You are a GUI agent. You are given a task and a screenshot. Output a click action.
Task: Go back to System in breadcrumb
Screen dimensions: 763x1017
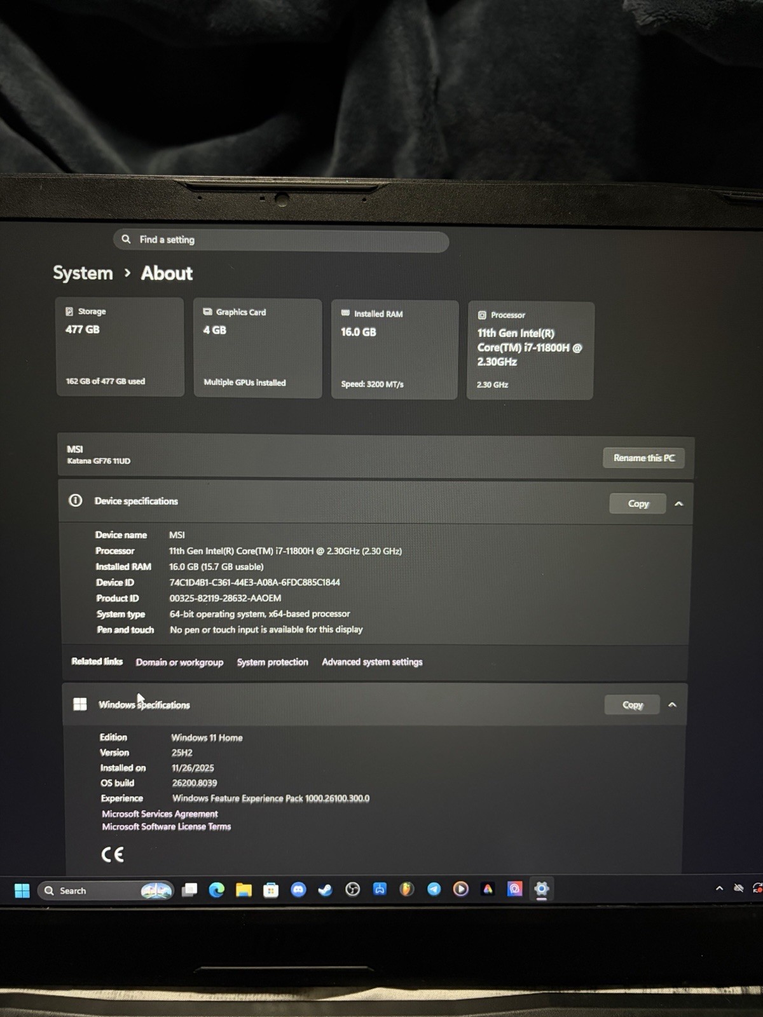[x=83, y=273]
